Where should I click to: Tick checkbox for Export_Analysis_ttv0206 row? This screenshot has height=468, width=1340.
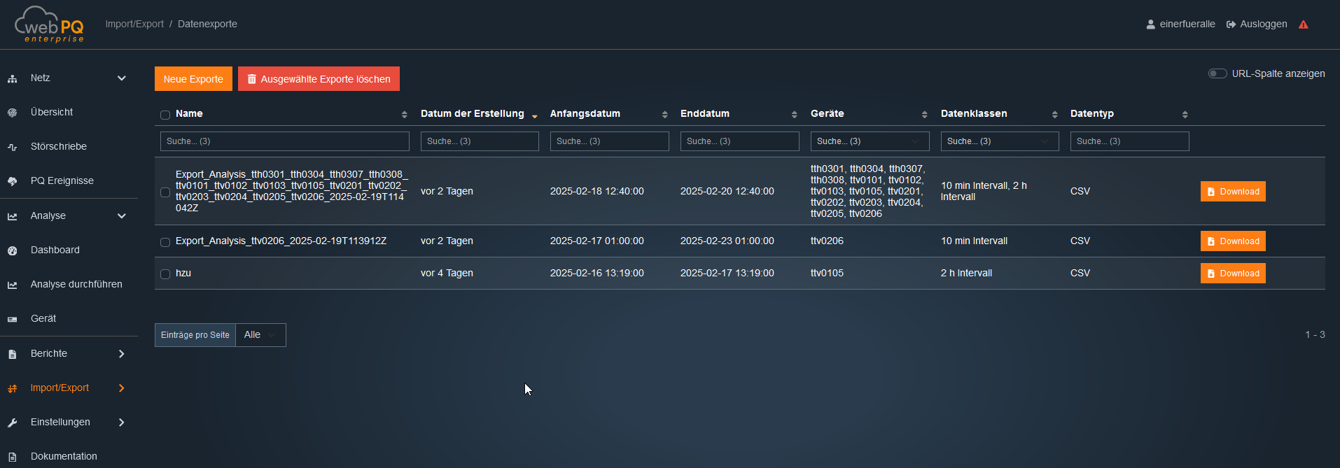(165, 242)
